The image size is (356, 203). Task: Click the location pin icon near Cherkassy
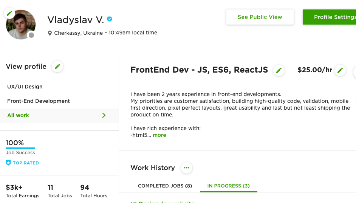click(x=50, y=33)
